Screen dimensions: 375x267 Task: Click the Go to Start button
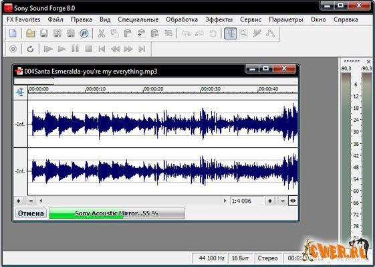[x=102, y=49]
